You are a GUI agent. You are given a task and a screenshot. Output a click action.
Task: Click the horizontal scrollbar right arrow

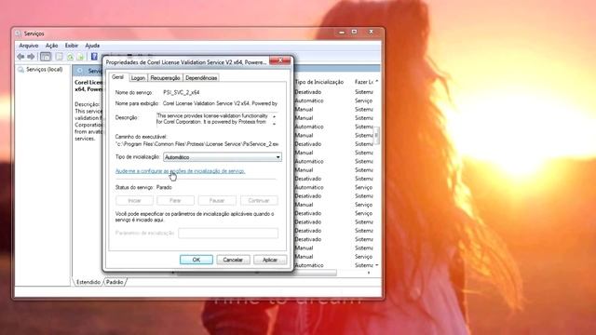369,273
